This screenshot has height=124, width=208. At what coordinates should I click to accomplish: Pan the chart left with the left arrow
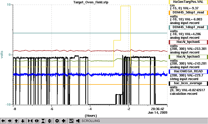tap(3, 121)
